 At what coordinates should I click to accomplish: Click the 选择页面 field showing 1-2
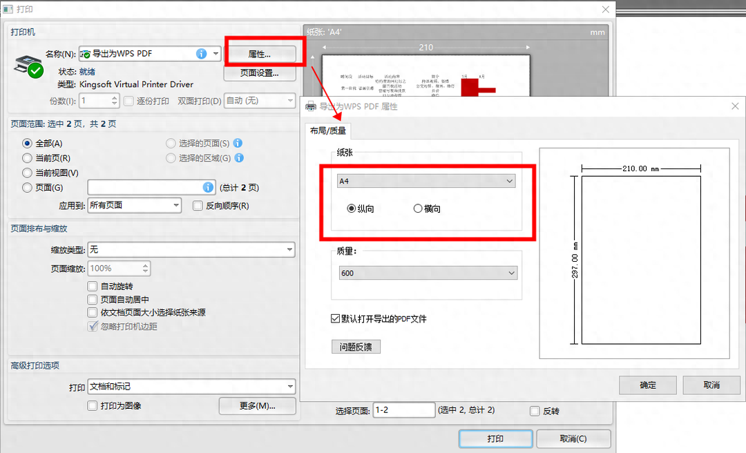403,410
